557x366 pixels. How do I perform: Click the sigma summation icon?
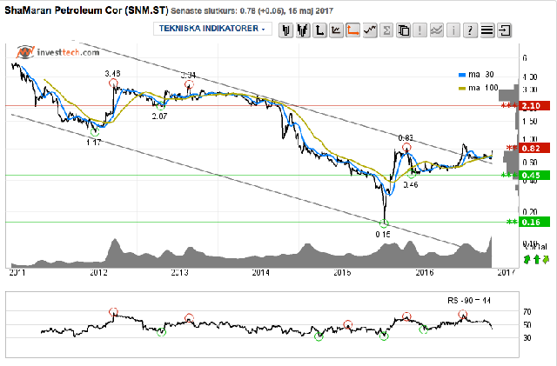point(386,30)
